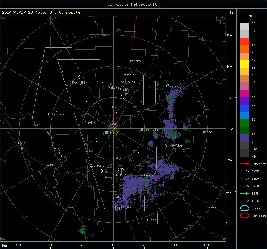Click the Sundre town label
267x249 pixels.
[90, 123]
